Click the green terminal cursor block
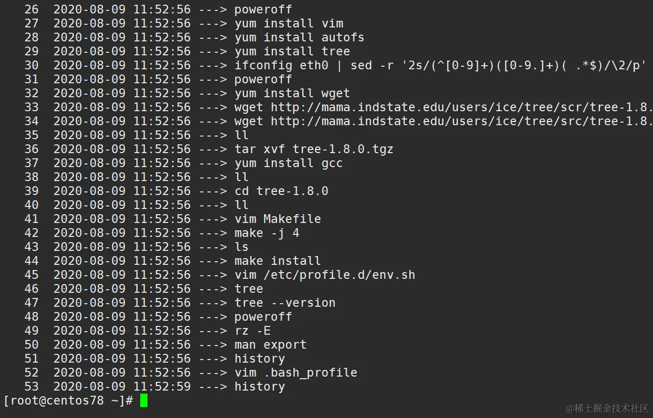 (144, 400)
